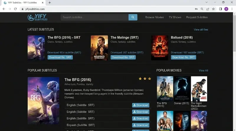The image size is (236, 131).
Task: Open a new tab with the plus icon
Action: click(x=50, y=3)
